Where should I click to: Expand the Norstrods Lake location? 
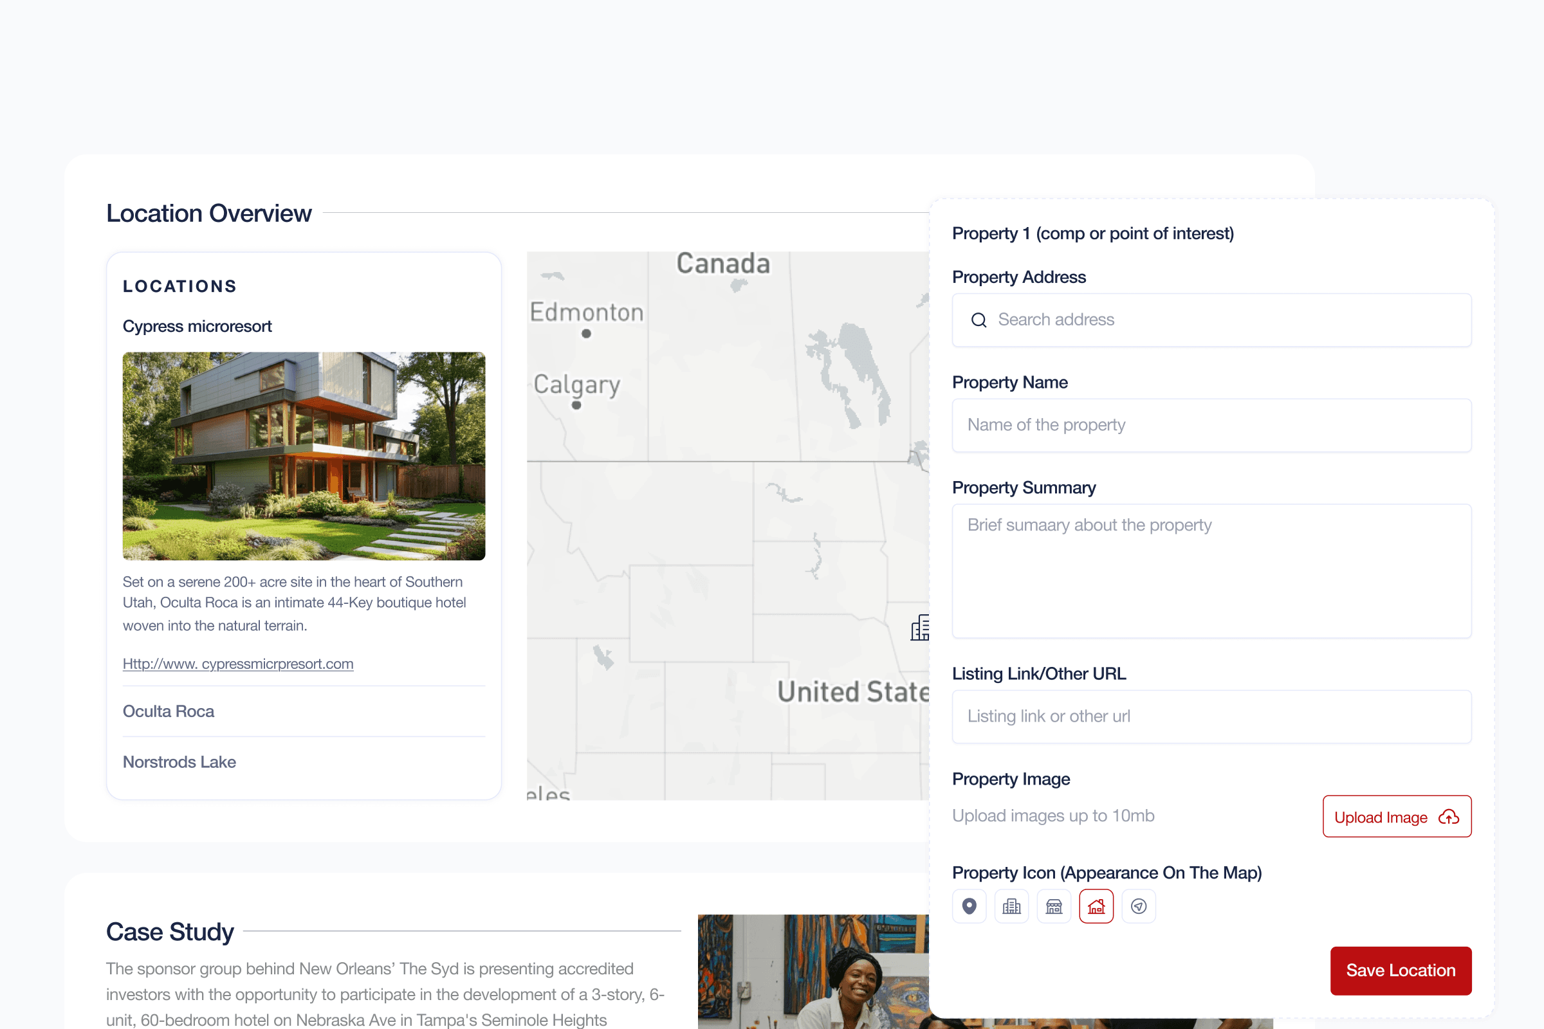[179, 762]
